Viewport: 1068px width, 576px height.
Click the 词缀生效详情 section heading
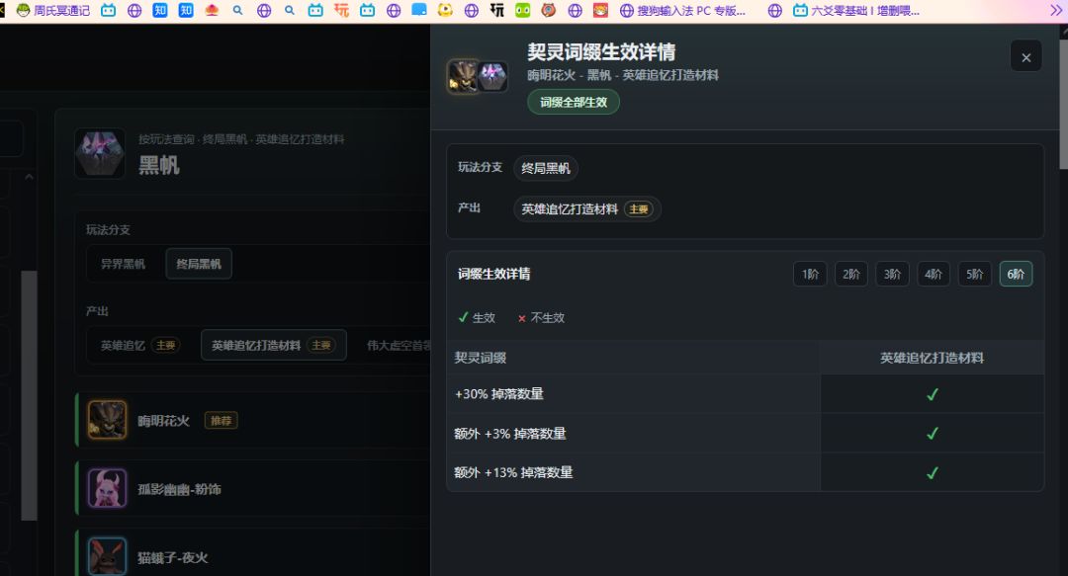(x=493, y=274)
